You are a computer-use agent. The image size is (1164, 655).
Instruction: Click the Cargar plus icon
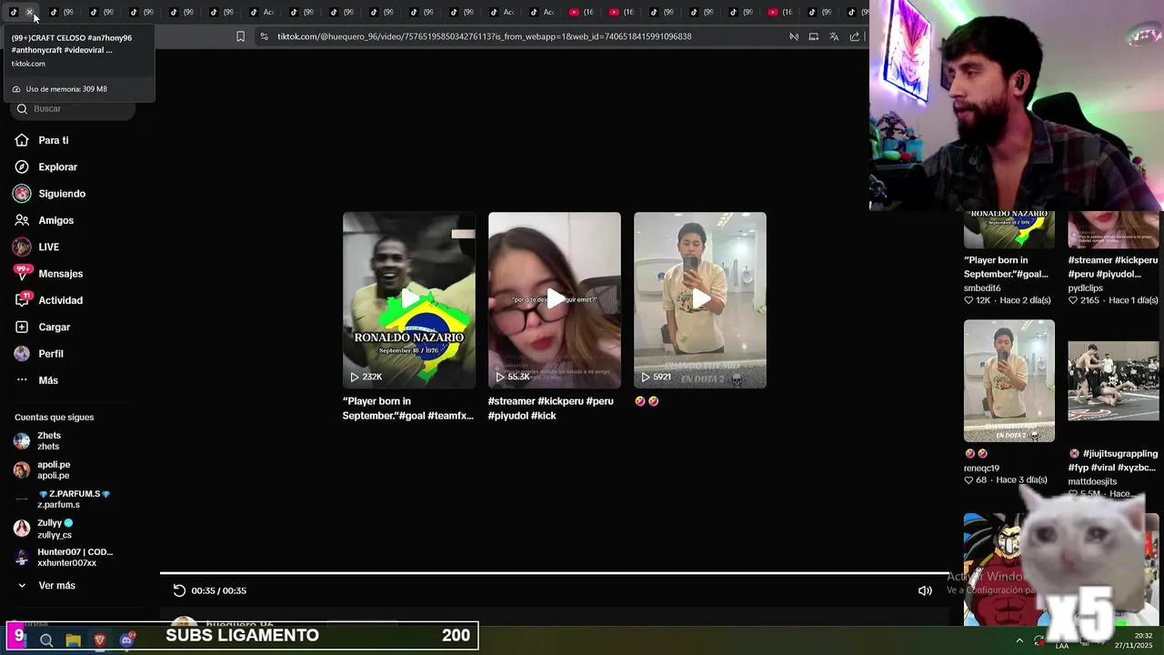click(22, 327)
